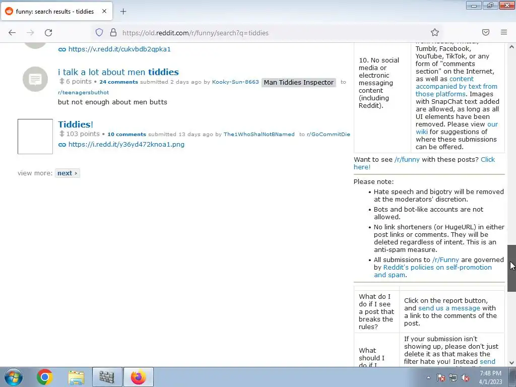Go to r/teenagersbuthot subreddit
The width and height of the screenshot is (516, 387).
tap(83, 93)
